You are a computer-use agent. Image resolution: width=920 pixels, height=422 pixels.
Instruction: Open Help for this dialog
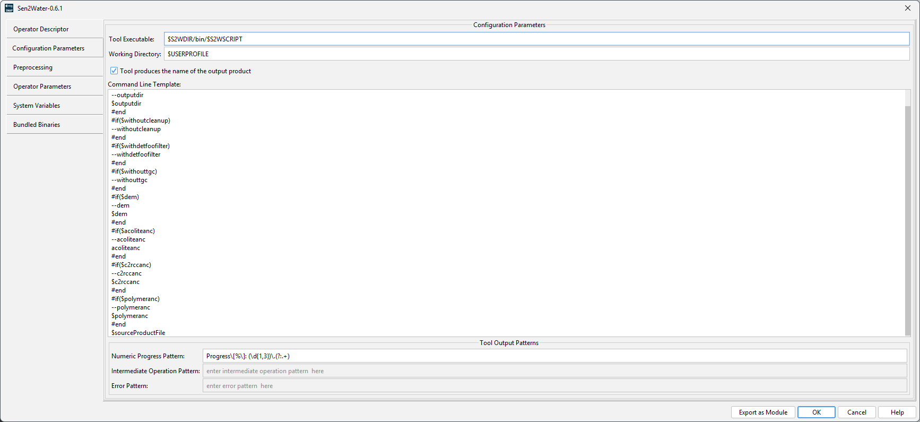point(897,412)
